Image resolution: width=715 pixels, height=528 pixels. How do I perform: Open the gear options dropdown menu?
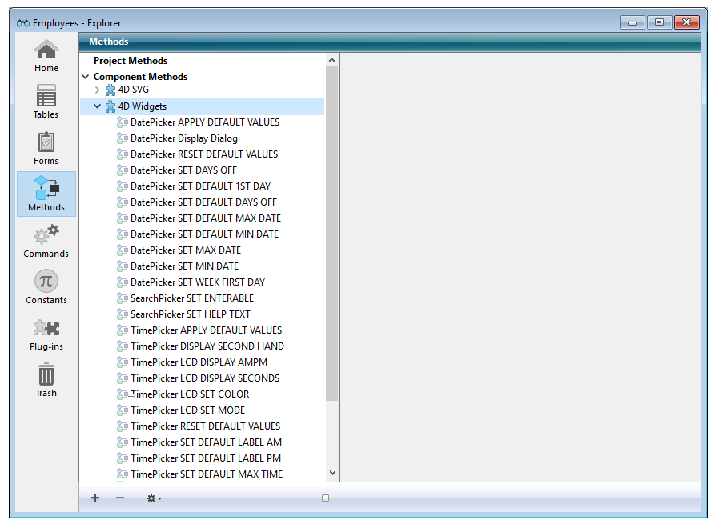click(x=153, y=498)
